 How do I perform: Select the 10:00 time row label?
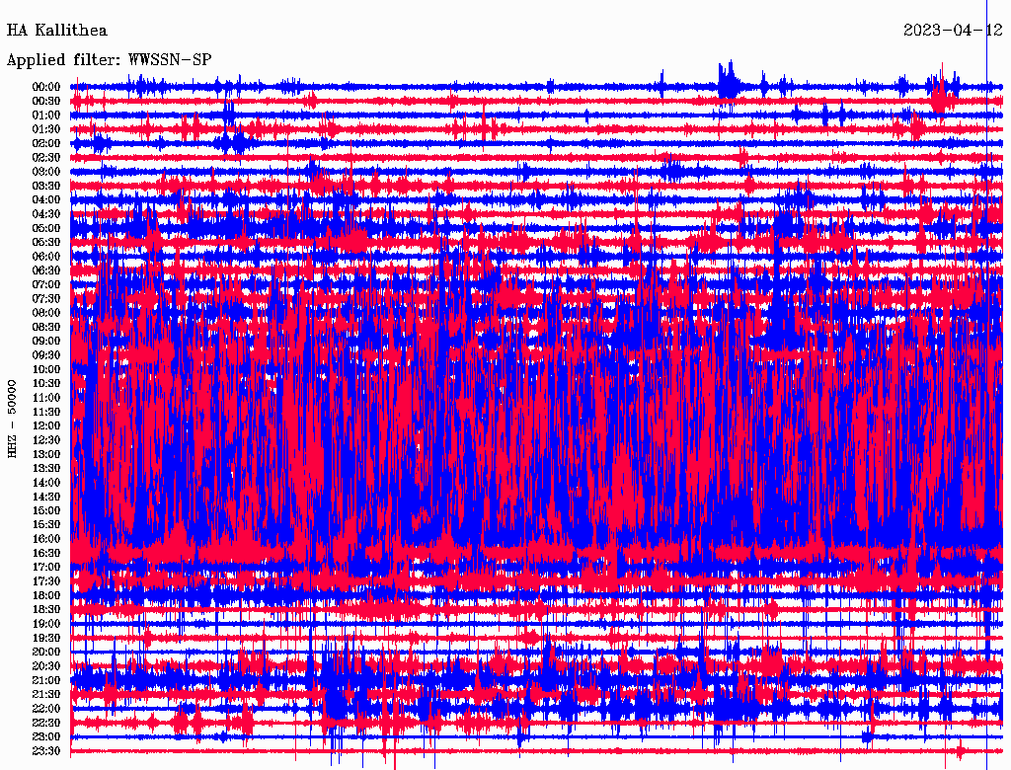(x=46, y=369)
